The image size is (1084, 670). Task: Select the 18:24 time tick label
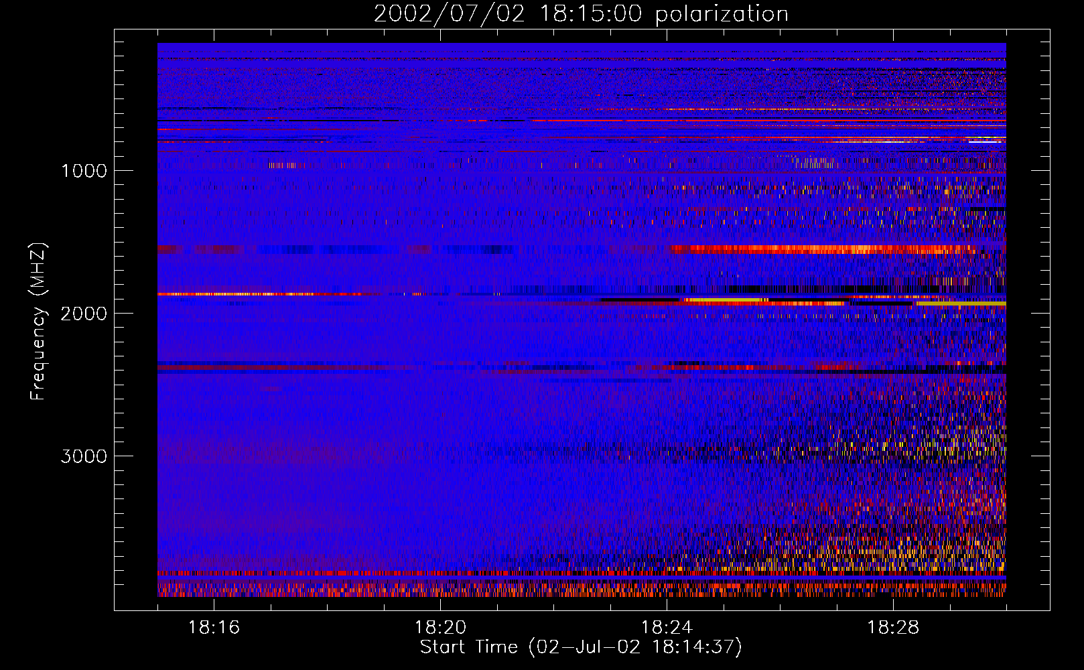[x=667, y=628]
